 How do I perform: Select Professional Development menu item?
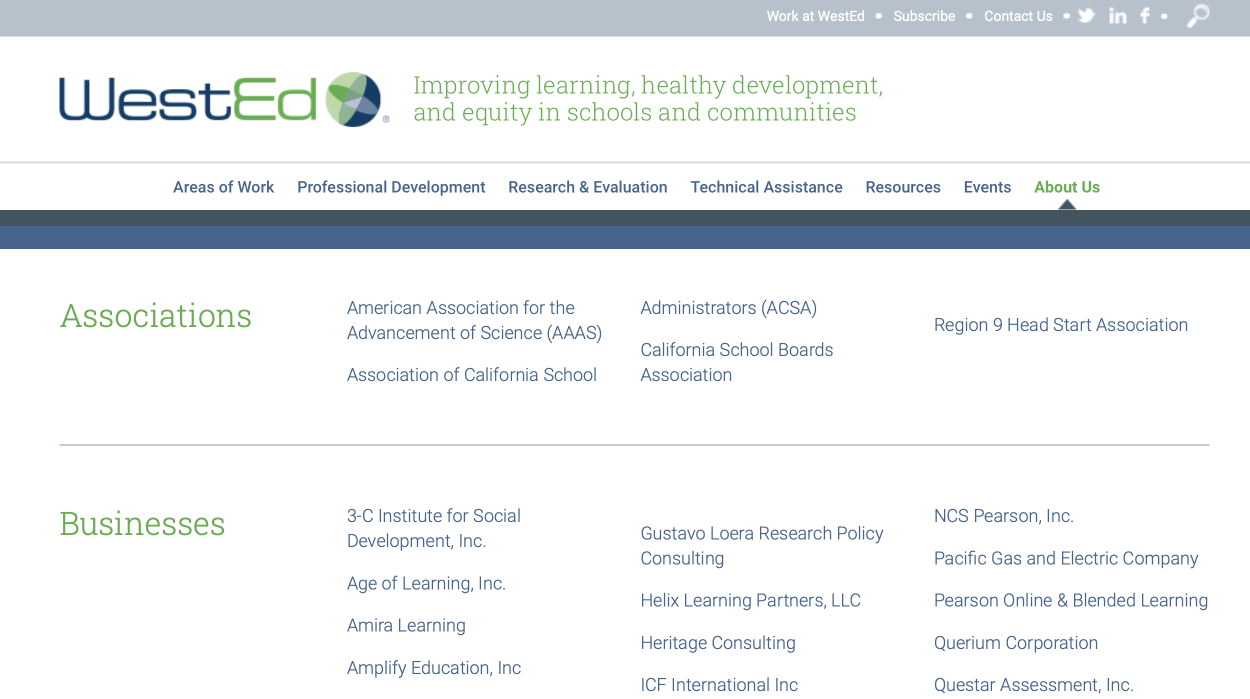point(391,187)
